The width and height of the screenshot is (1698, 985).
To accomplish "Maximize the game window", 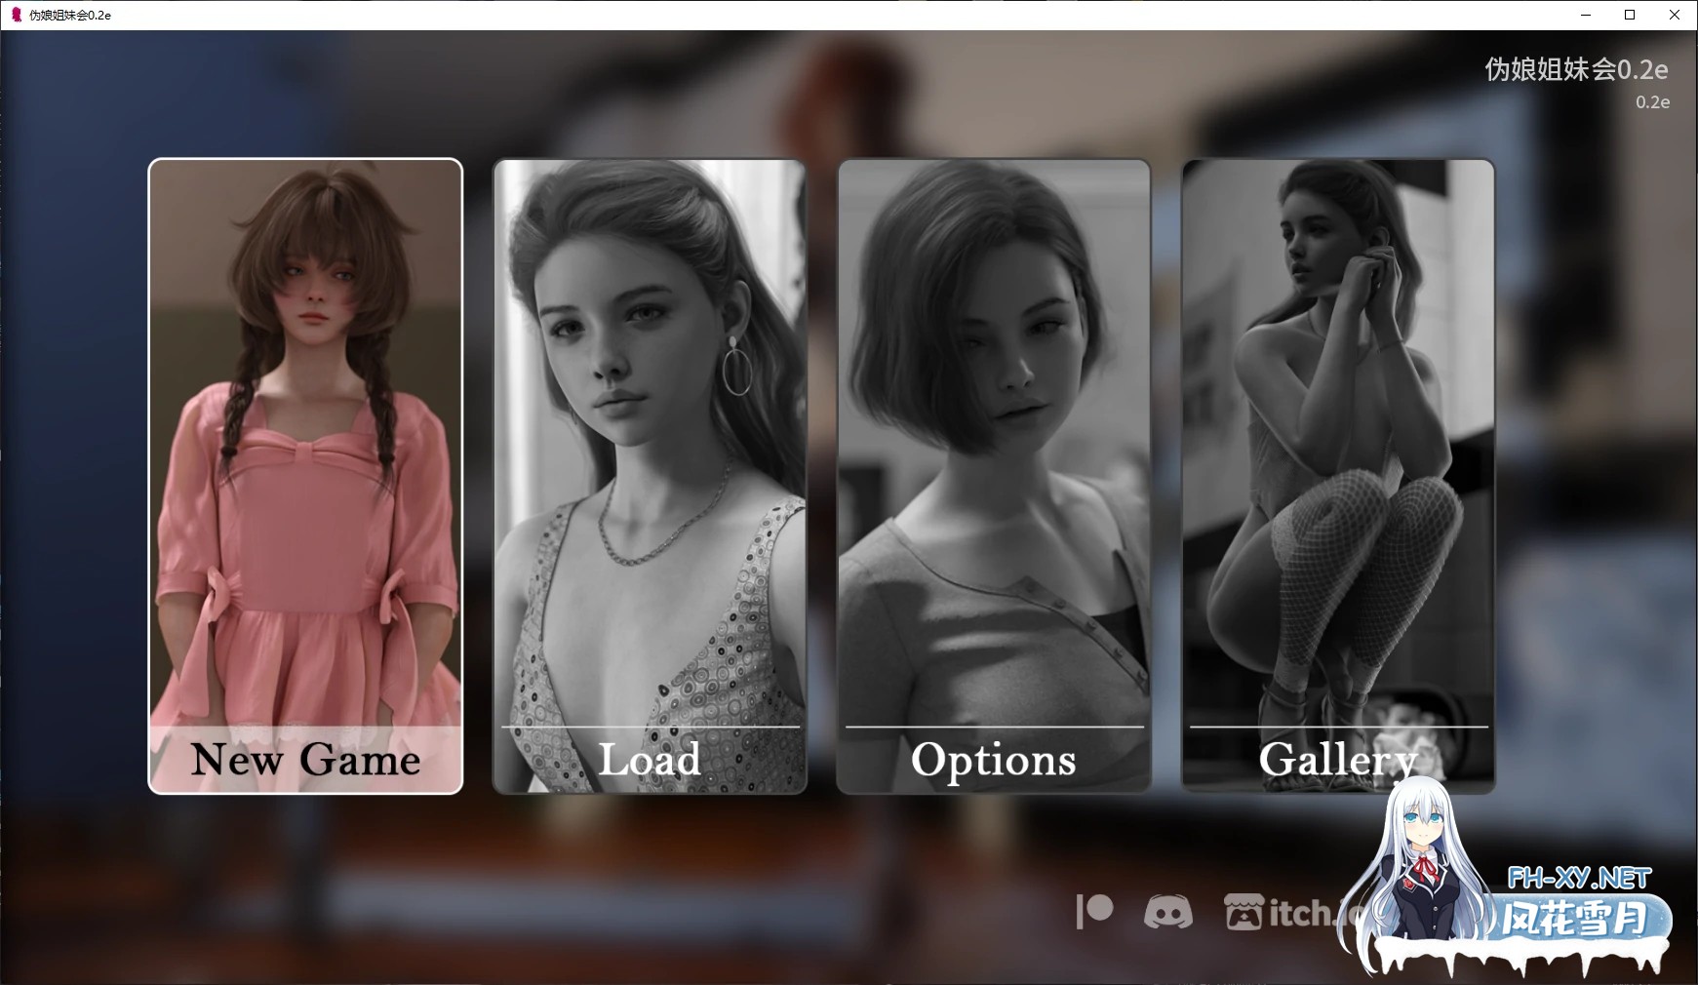I will click(x=1630, y=15).
